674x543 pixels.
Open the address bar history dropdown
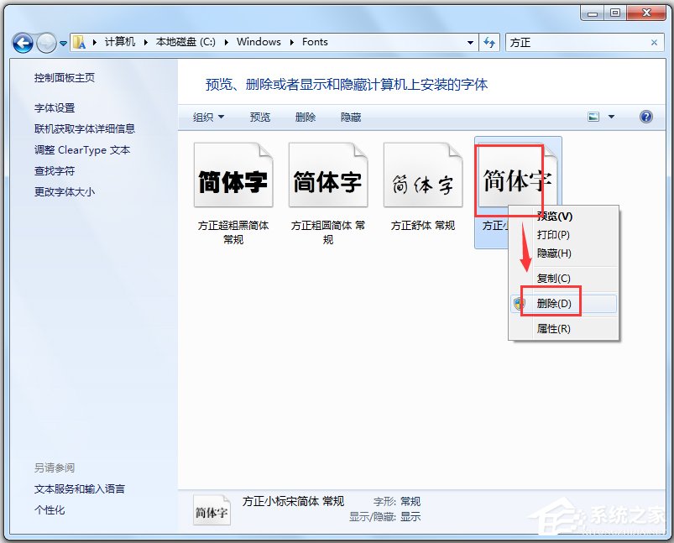[470, 43]
